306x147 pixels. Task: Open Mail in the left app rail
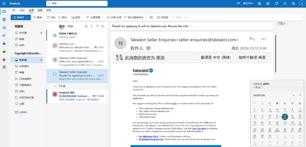click(x=4, y=11)
